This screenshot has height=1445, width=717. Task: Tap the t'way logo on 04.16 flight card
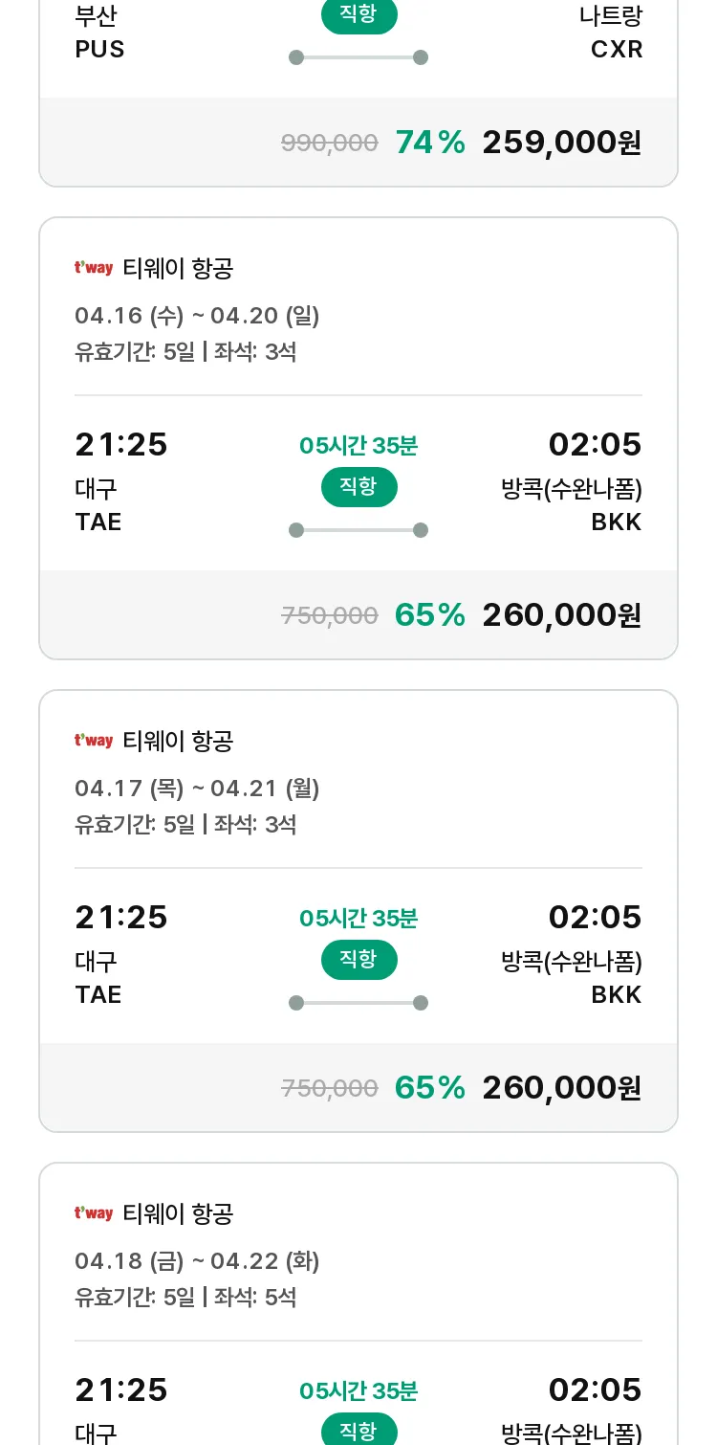click(94, 268)
